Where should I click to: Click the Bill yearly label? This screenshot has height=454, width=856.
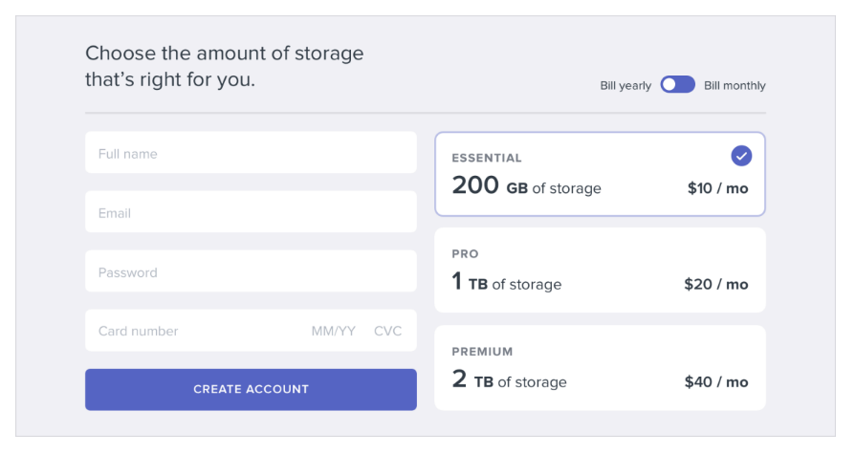626,86
